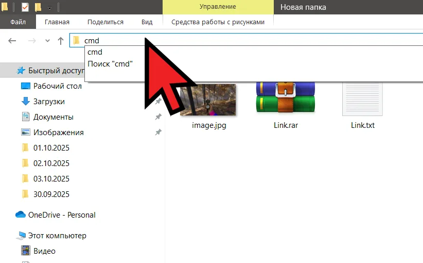Select Этот компьютер in the navigation pane
This screenshot has height=263, width=423.
[57, 236]
